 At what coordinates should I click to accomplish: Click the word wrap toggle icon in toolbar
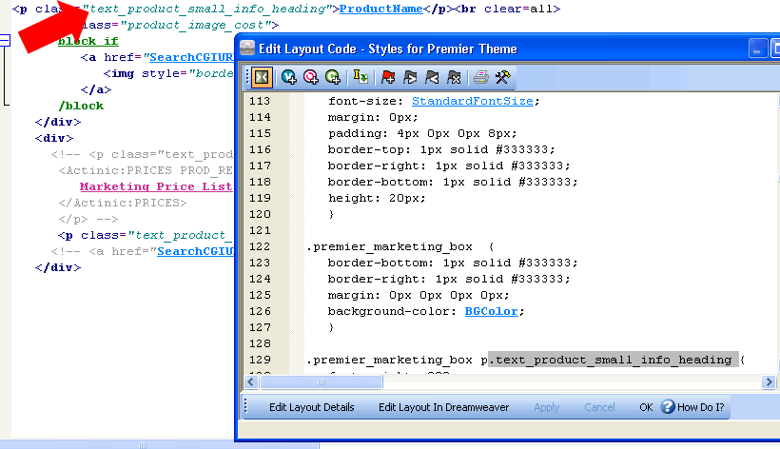click(262, 77)
